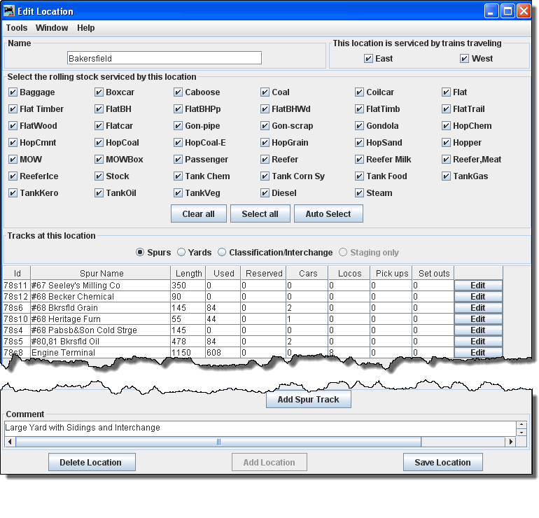539x518 pixels.
Task: Click the comment box up arrow
Action: click(x=521, y=424)
